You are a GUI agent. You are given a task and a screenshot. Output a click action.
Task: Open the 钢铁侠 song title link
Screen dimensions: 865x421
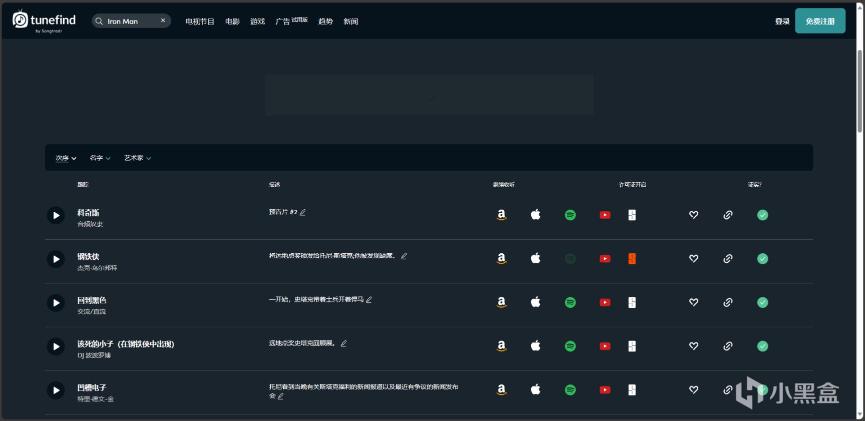click(88, 256)
